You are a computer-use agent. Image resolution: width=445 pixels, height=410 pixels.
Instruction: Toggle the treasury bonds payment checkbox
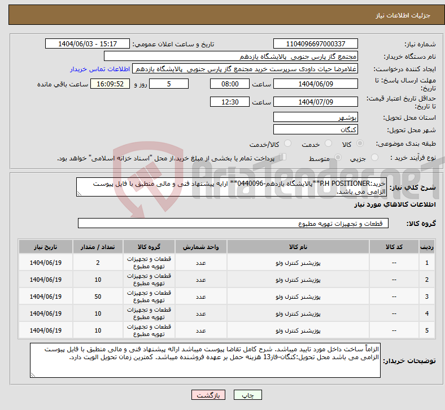click(283, 158)
